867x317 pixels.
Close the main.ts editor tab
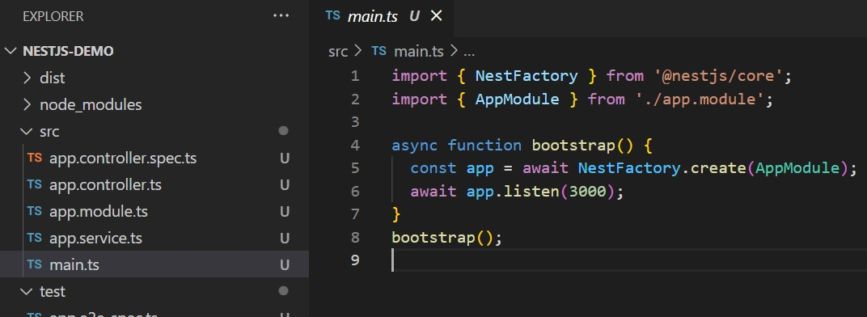coord(436,16)
